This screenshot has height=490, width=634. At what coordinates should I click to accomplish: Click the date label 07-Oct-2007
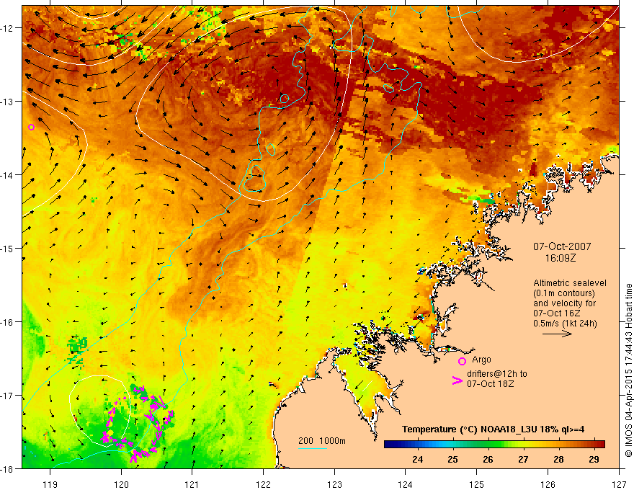tap(562, 246)
